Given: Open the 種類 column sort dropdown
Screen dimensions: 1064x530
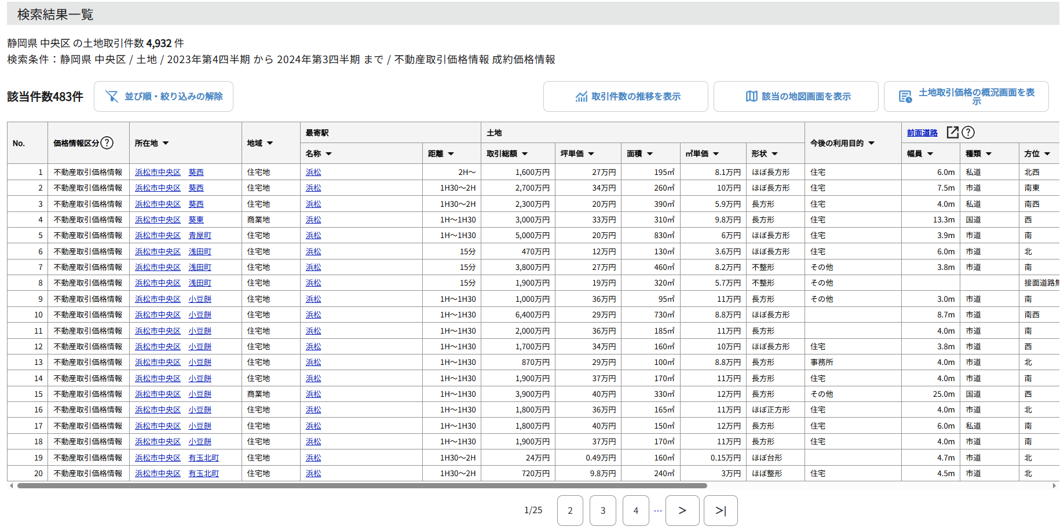Looking at the screenshot, I should tap(989, 153).
